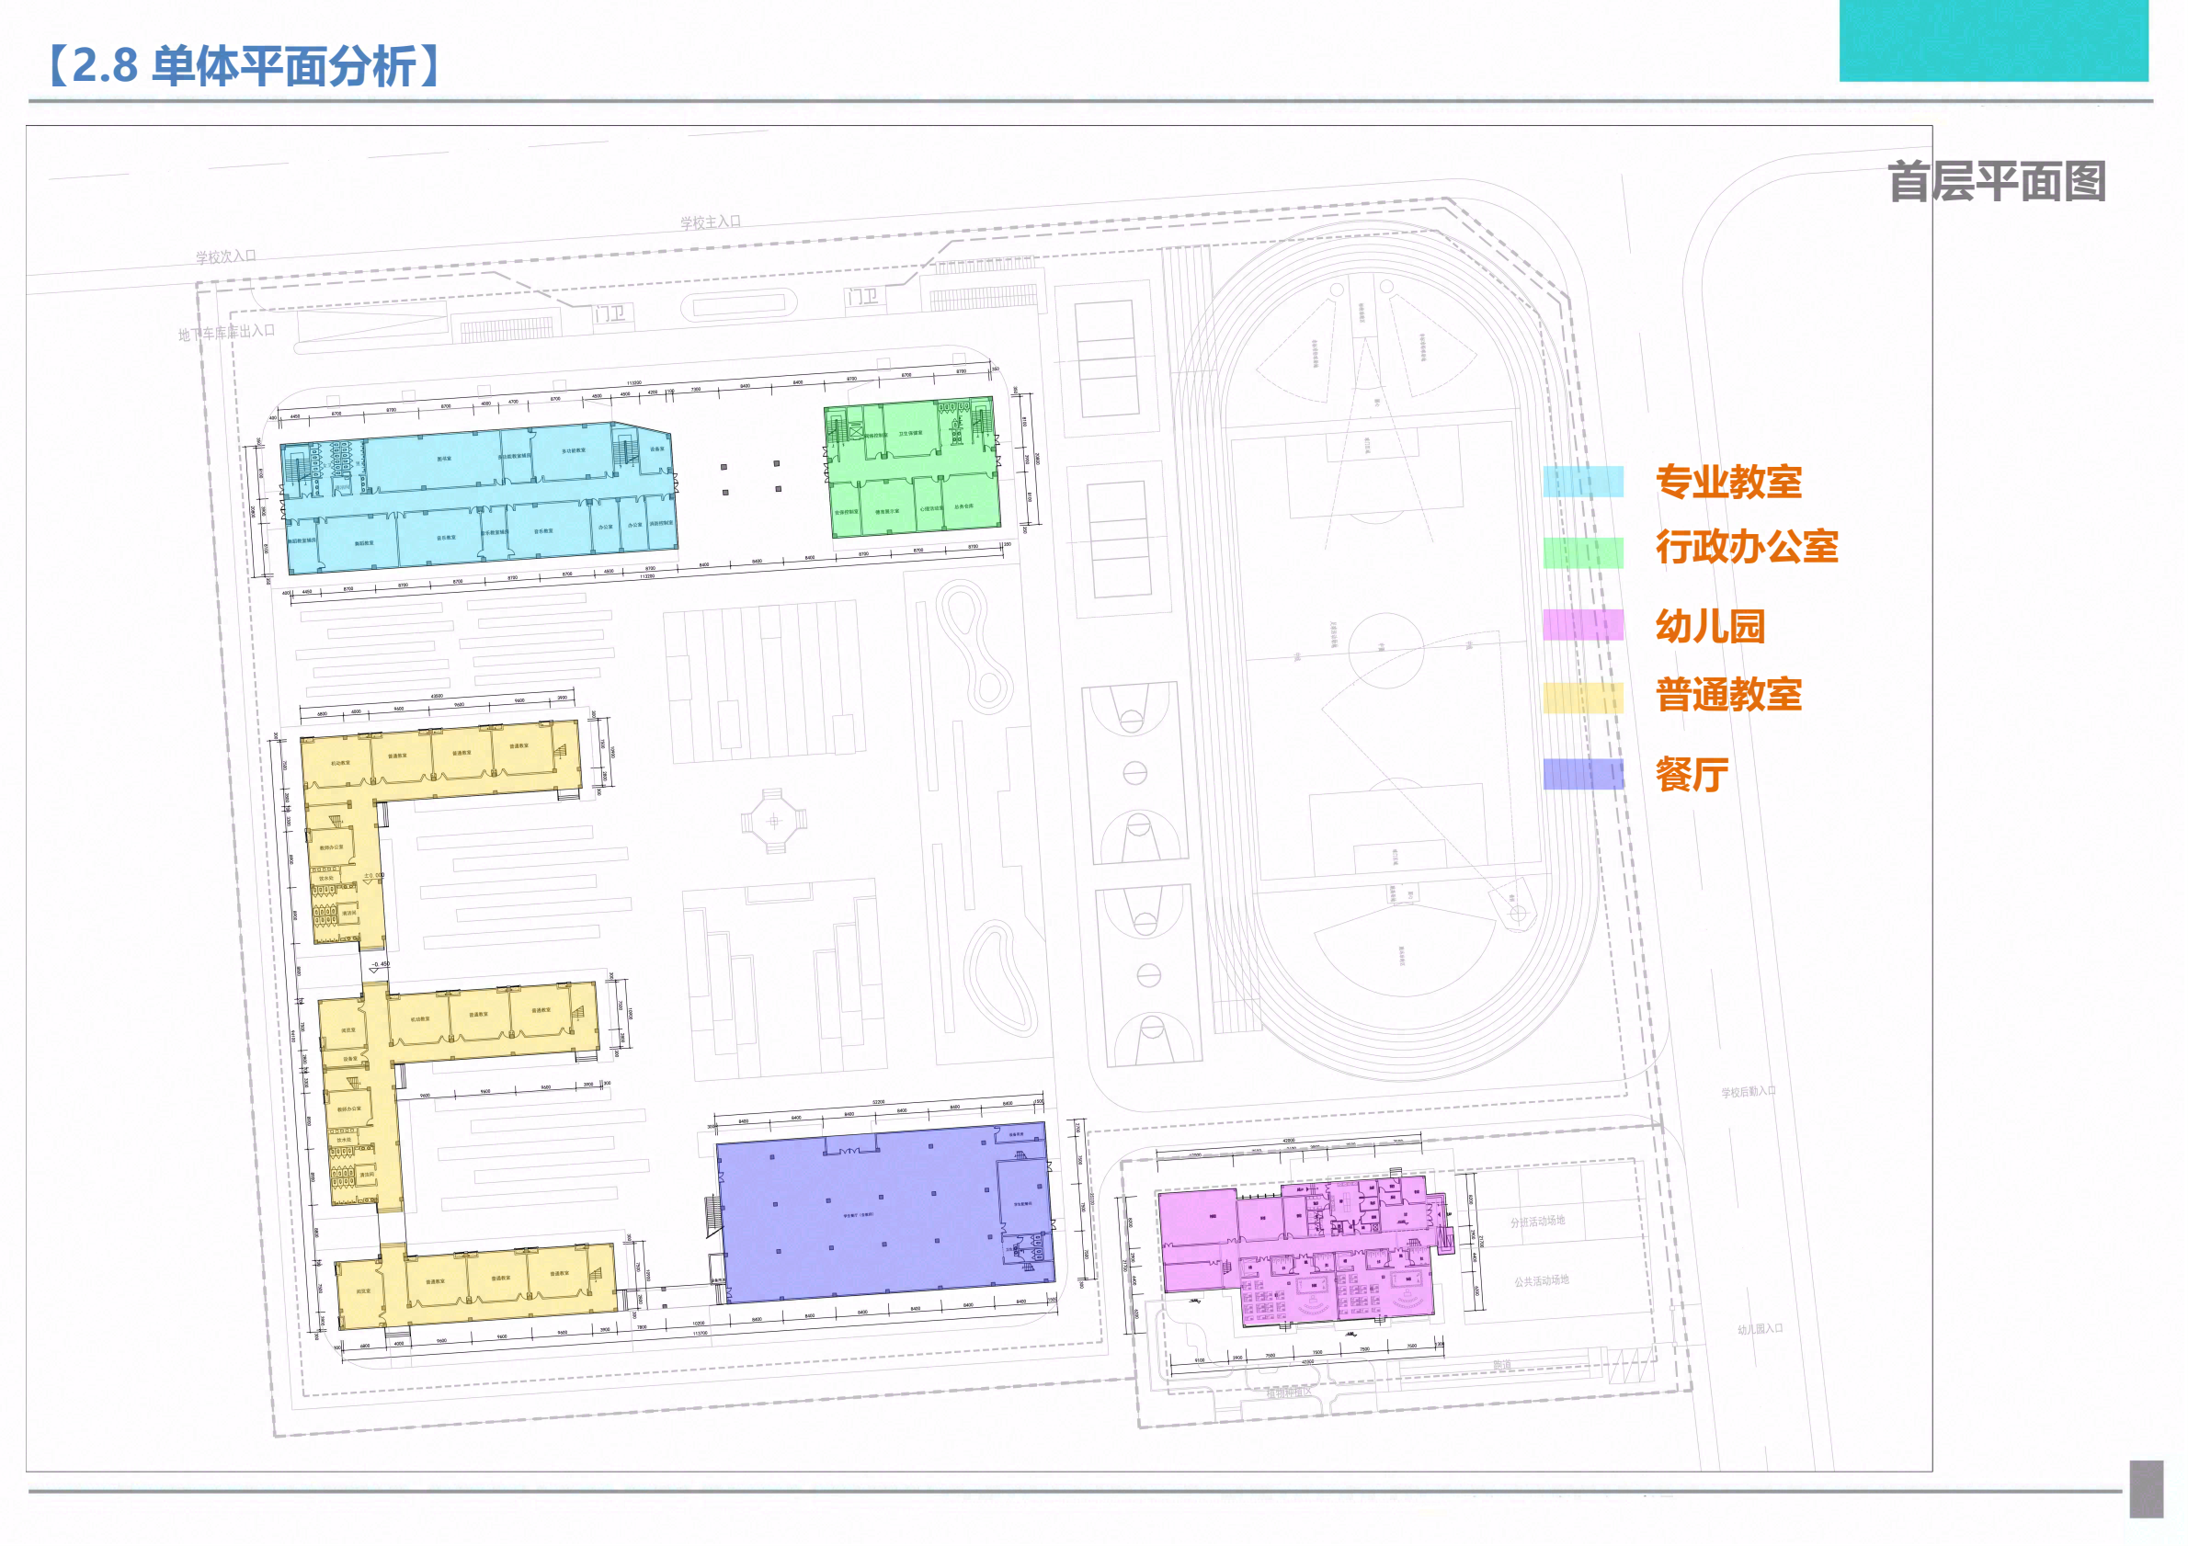Click the 学校主入口 label on the plan
2188x1546 pixels.
pyautogui.click(x=710, y=222)
